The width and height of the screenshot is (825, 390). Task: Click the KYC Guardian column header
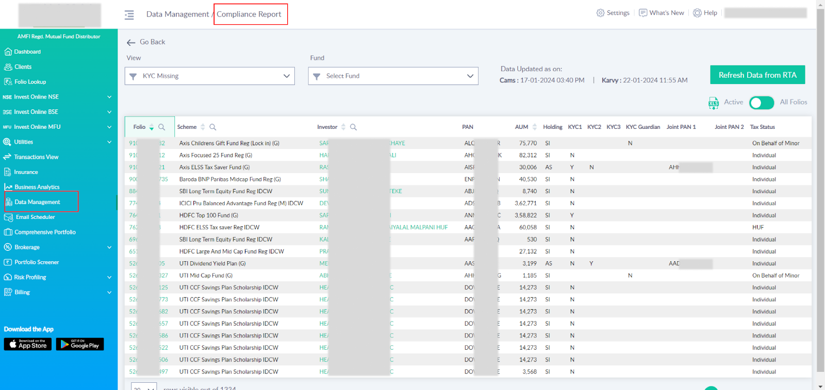(x=643, y=127)
